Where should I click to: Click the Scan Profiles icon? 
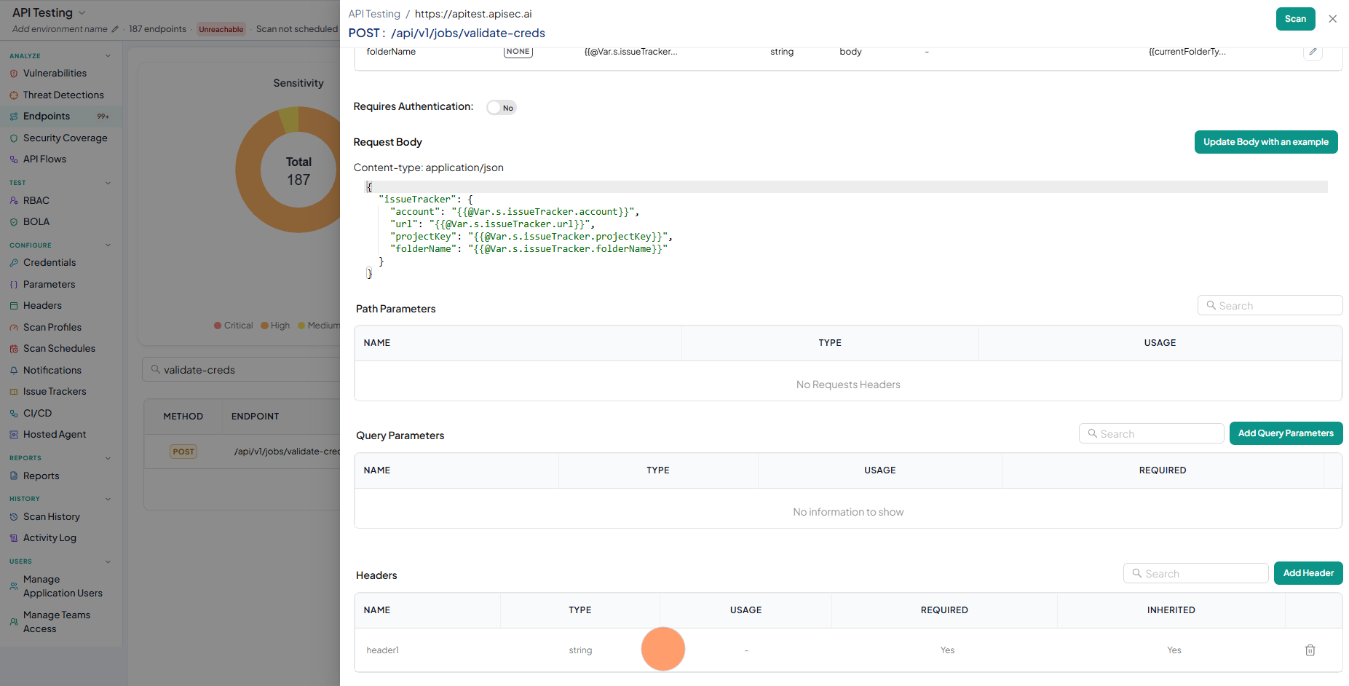pyautogui.click(x=14, y=328)
